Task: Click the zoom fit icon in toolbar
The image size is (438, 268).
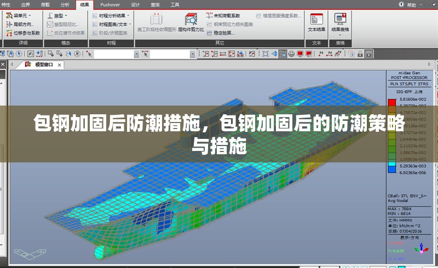Action: pos(265,54)
